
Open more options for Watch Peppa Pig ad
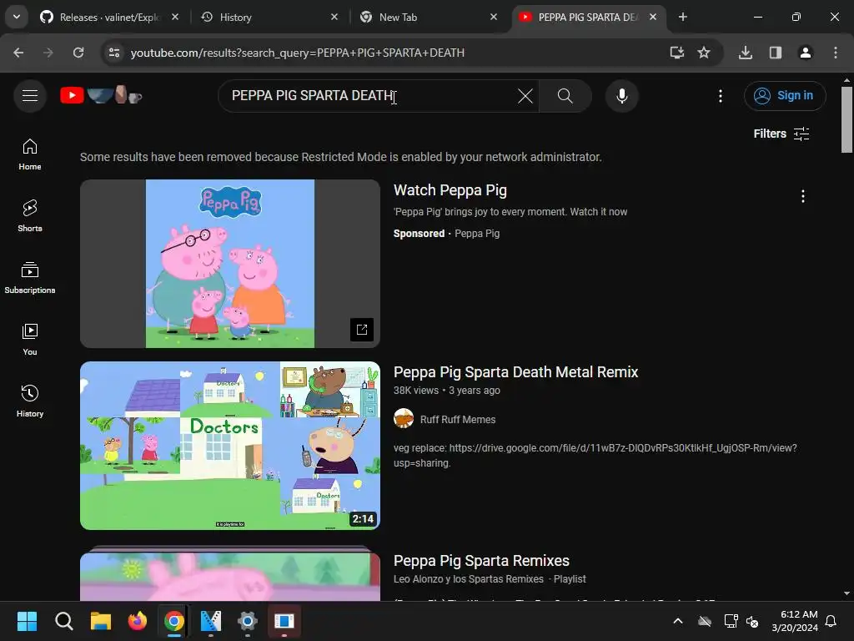coord(803,196)
